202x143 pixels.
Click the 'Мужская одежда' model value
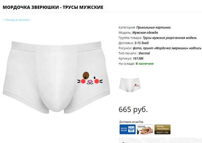click(145, 33)
